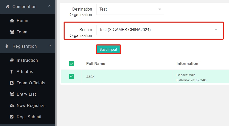The image size is (229, 126).
Task: Click the group icon beside Entry List
Action: click(12, 94)
